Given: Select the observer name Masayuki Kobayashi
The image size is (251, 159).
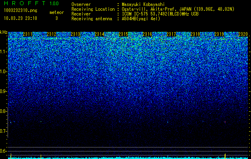Looking at the screenshot, I should click(143, 4).
